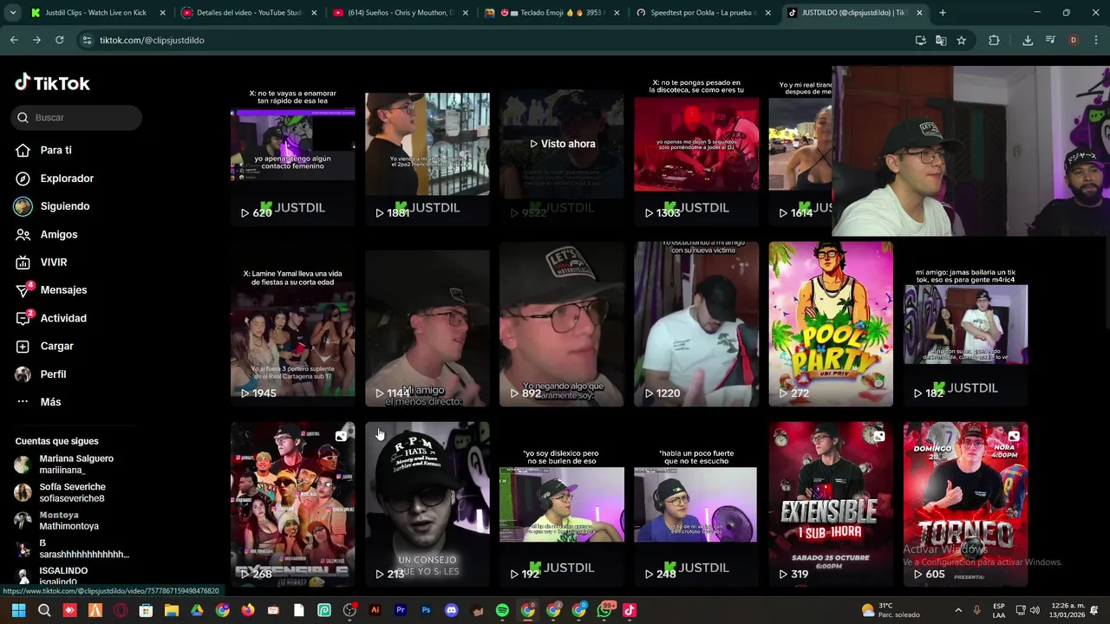
Task: Switch to the YouTube Studio Detalles del video tab
Action: [248, 13]
